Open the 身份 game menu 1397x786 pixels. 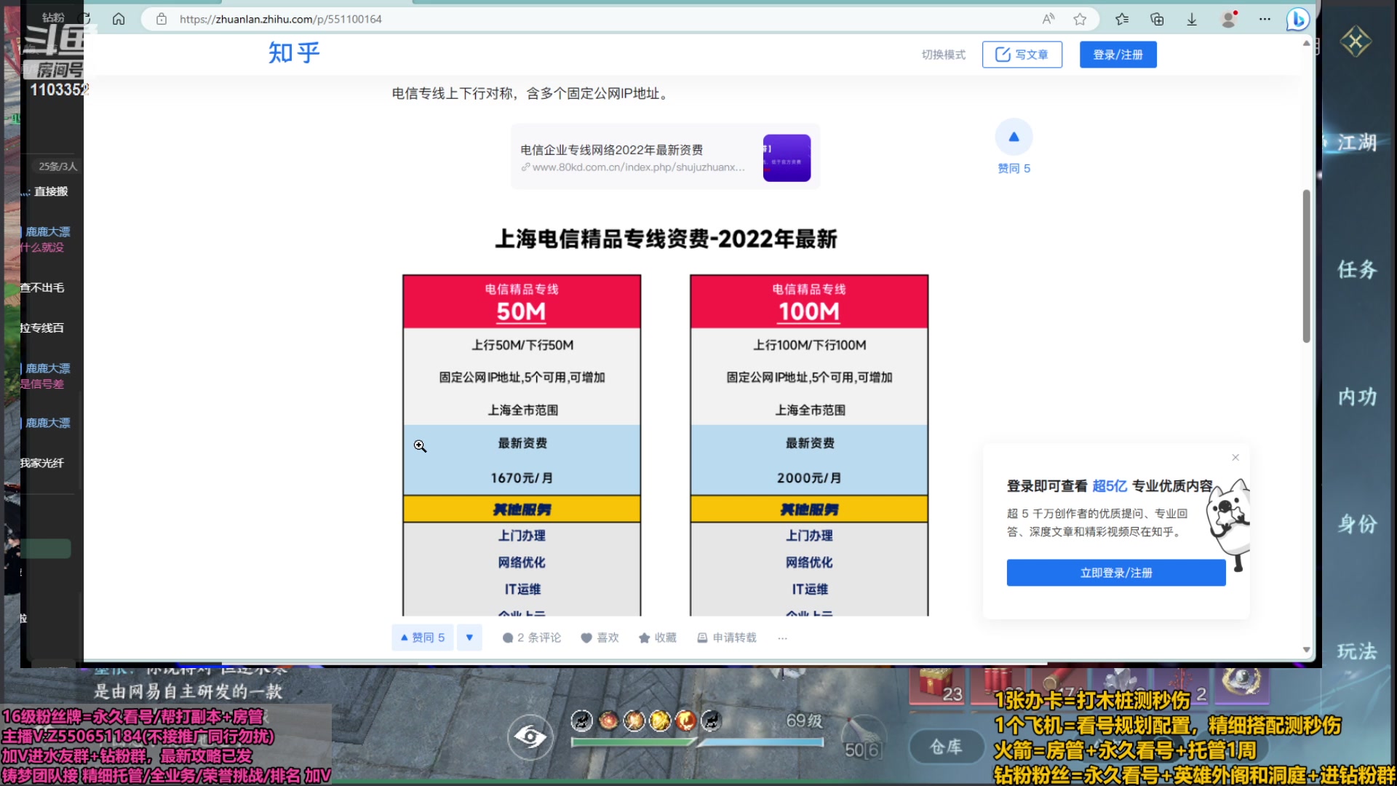pyautogui.click(x=1357, y=524)
